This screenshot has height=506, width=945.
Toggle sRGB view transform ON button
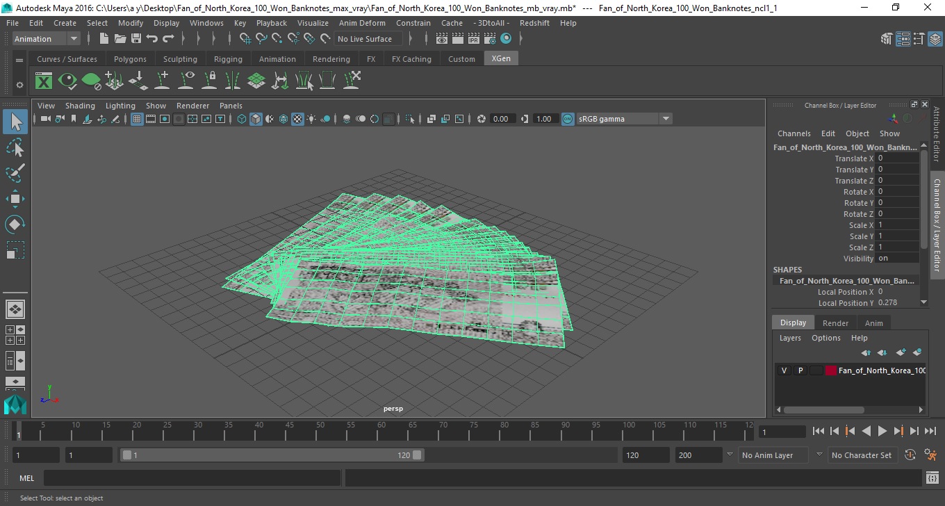point(568,119)
